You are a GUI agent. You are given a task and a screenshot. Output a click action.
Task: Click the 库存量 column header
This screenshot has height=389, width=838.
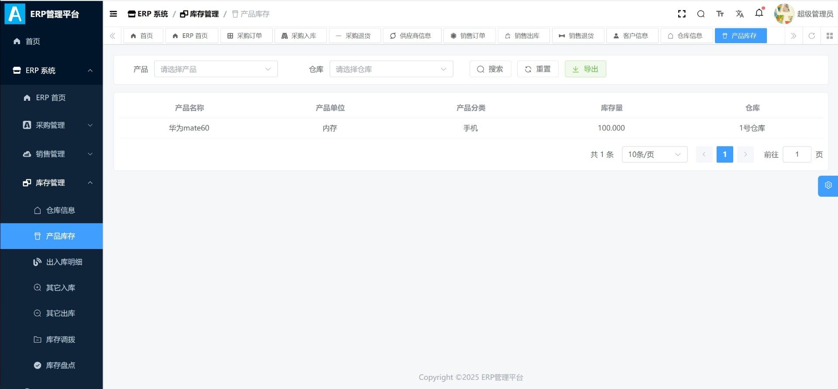pos(611,108)
